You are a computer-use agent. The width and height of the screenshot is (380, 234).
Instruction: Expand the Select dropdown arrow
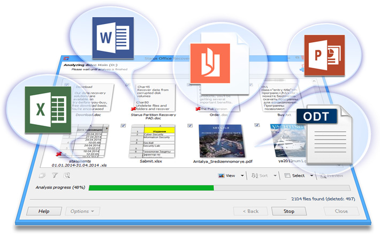point(311,176)
